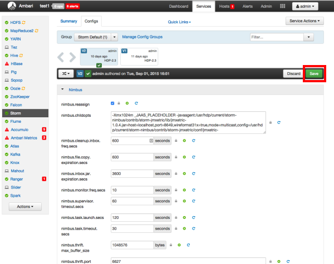
Task: Open the Filter options dropdown arrow
Action: point(308,37)
